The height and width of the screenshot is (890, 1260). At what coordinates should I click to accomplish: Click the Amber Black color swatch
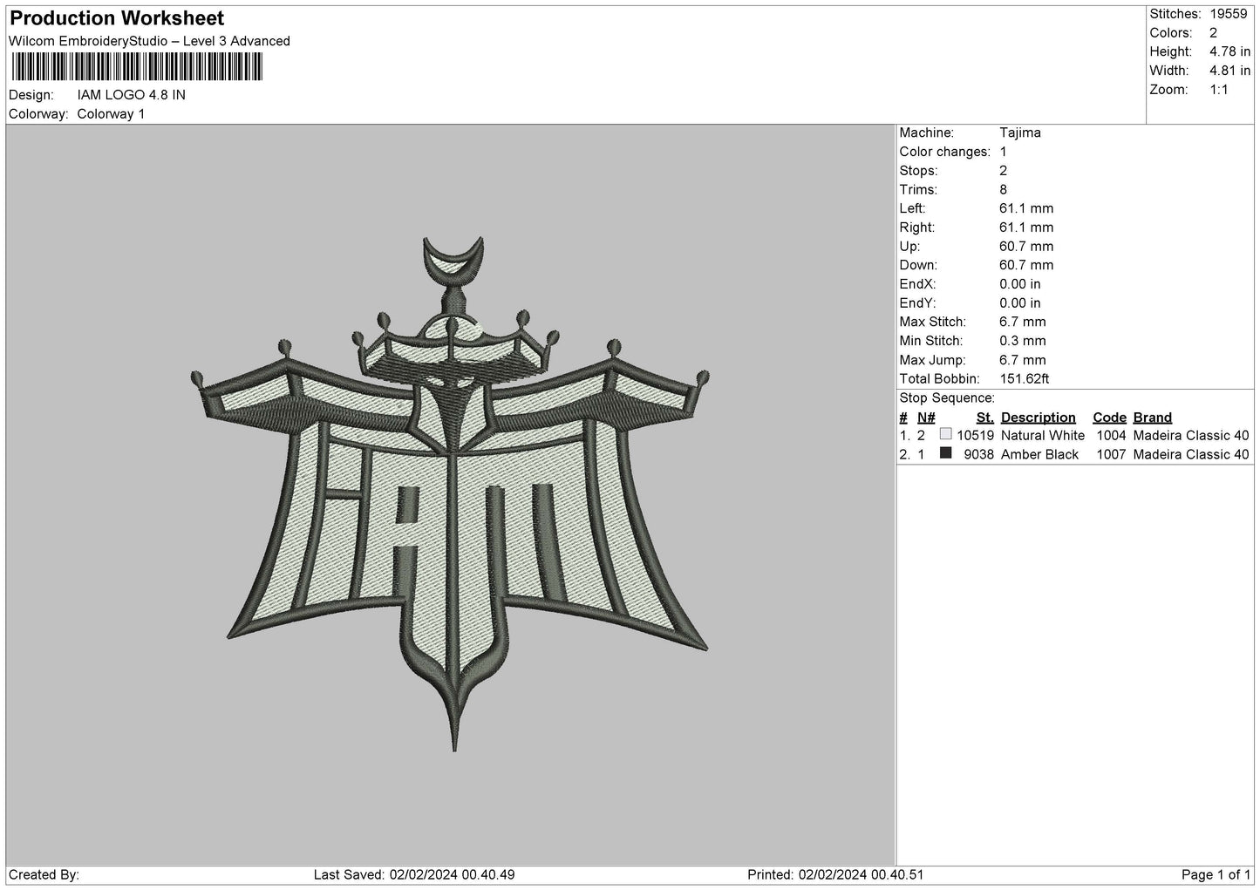pos(946,453)
